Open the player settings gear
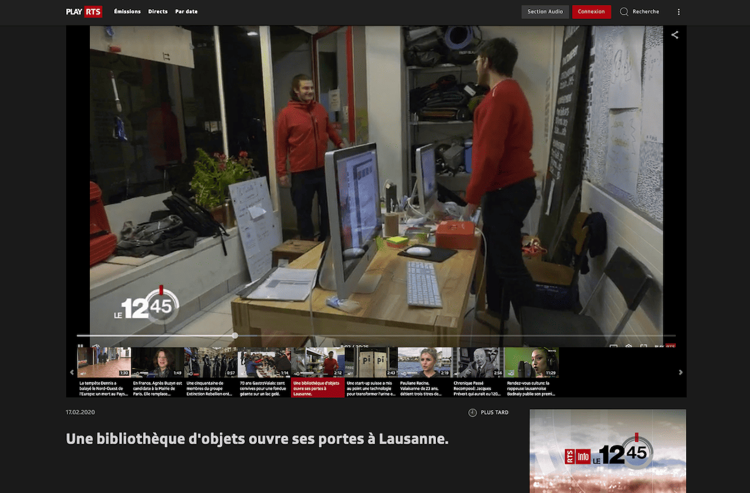 (629, 345)
